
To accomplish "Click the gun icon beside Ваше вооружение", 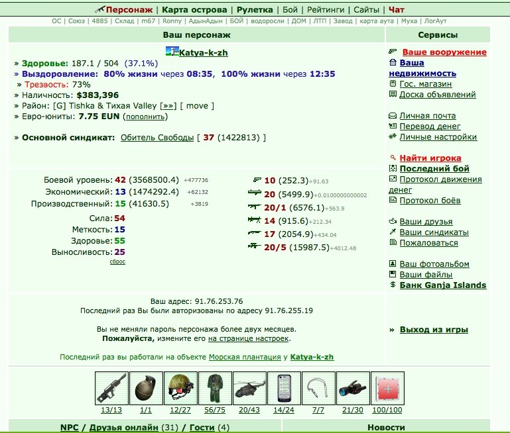I will point(393,51).
